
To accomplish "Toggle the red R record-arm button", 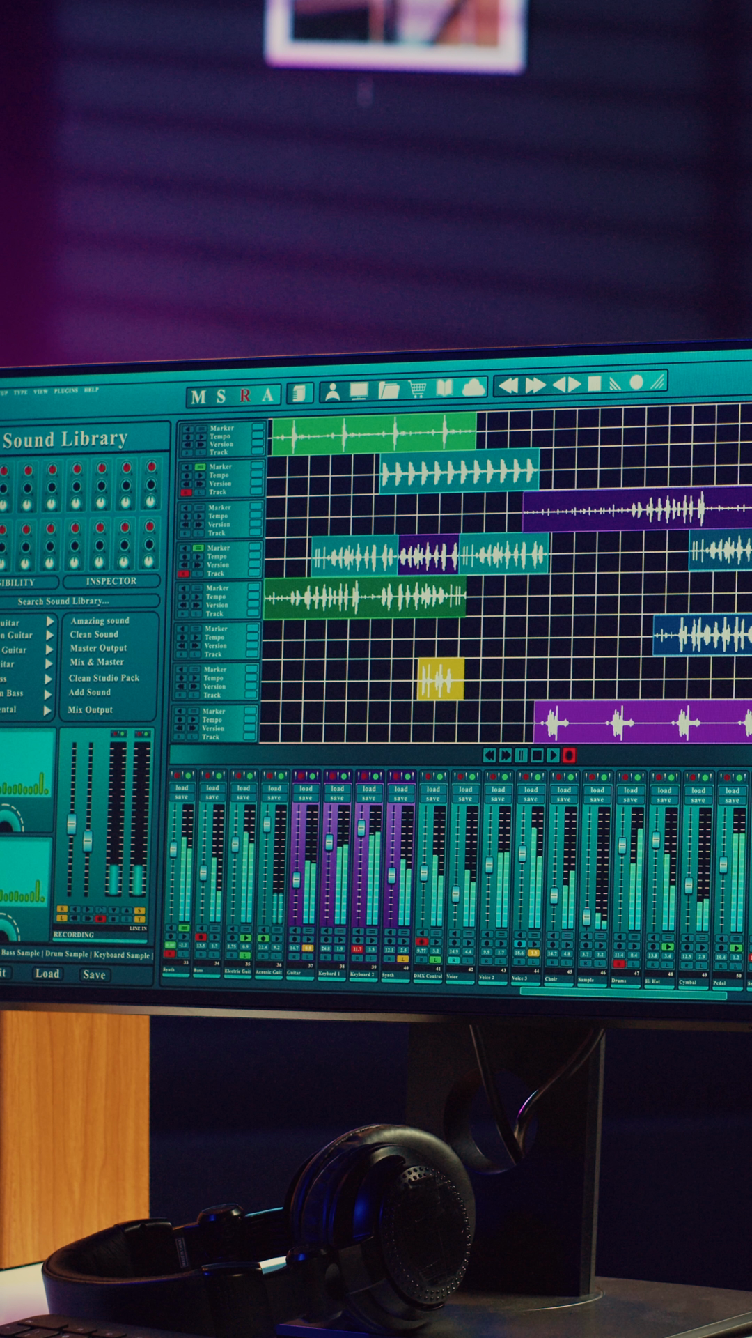I will click(x=245, y=396).
